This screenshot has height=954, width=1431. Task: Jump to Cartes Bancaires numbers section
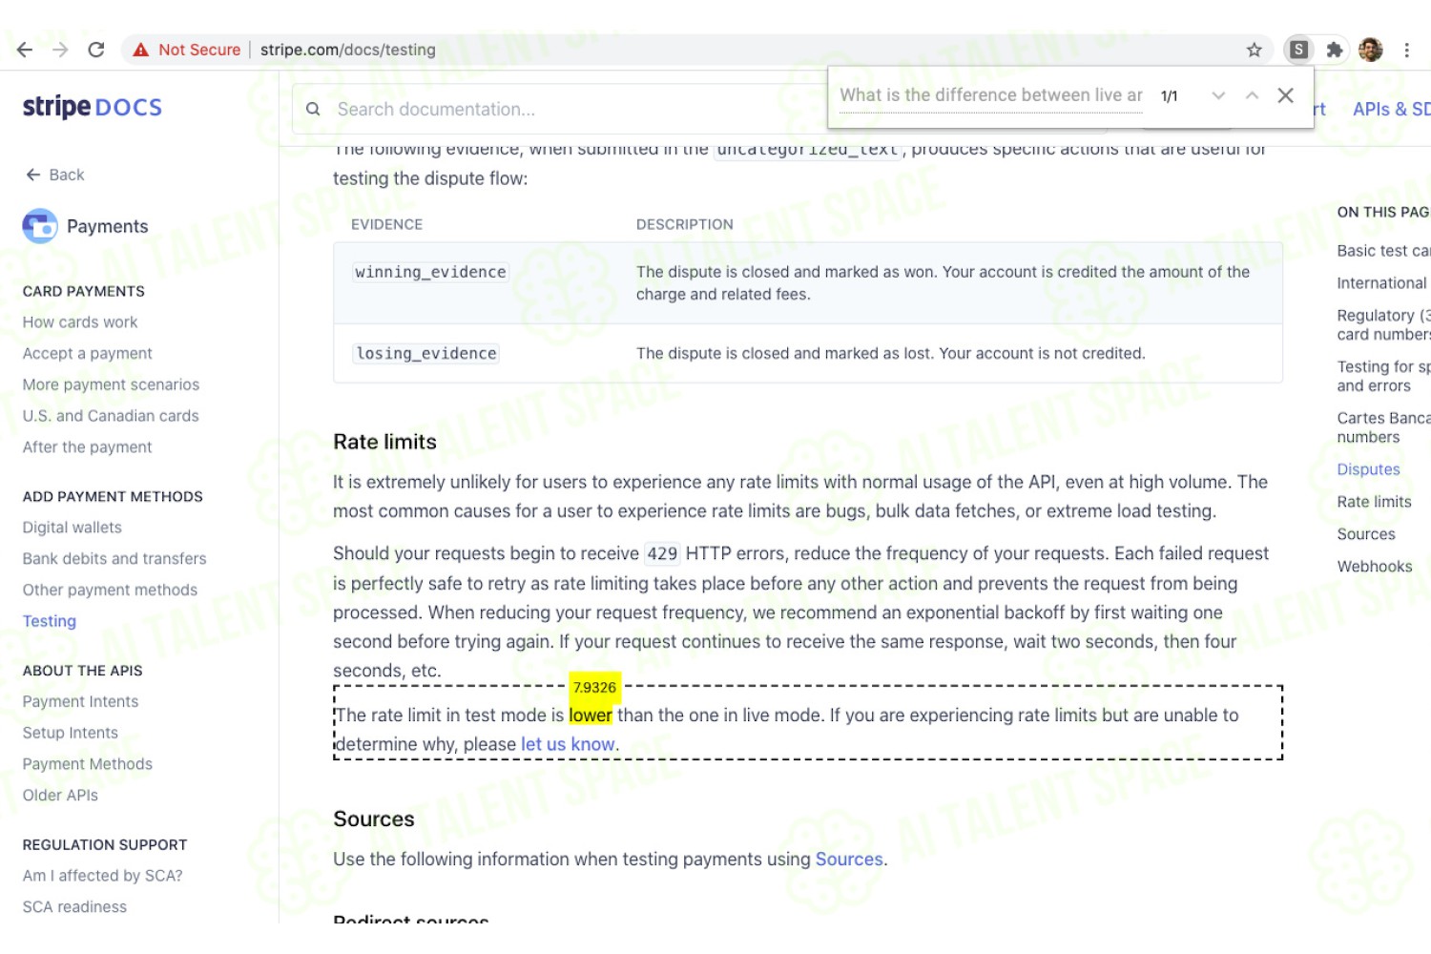click(x=1383, y=428)
